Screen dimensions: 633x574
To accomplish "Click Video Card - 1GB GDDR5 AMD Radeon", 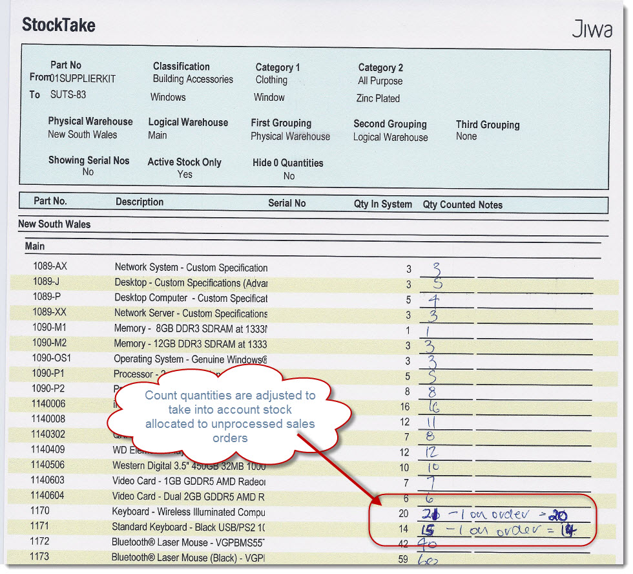I will click(189, 482).
